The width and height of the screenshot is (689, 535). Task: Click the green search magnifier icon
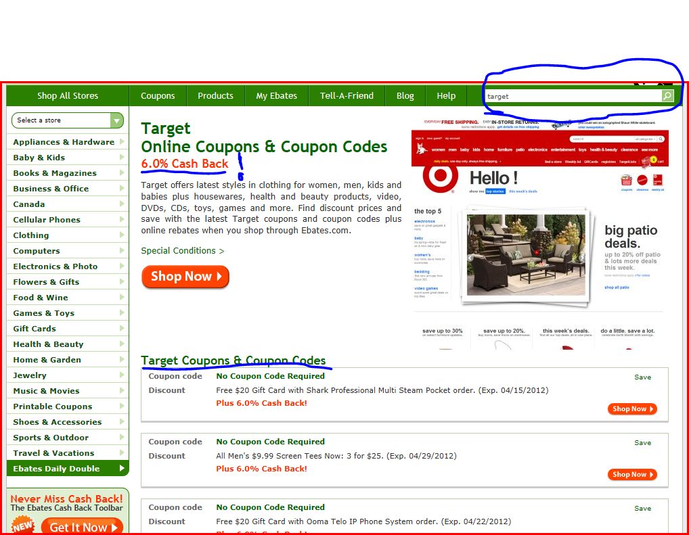pyautogui.click(x=667, y=96)
